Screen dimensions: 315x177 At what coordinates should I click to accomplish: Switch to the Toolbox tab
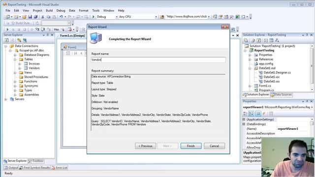coord(36,161)
